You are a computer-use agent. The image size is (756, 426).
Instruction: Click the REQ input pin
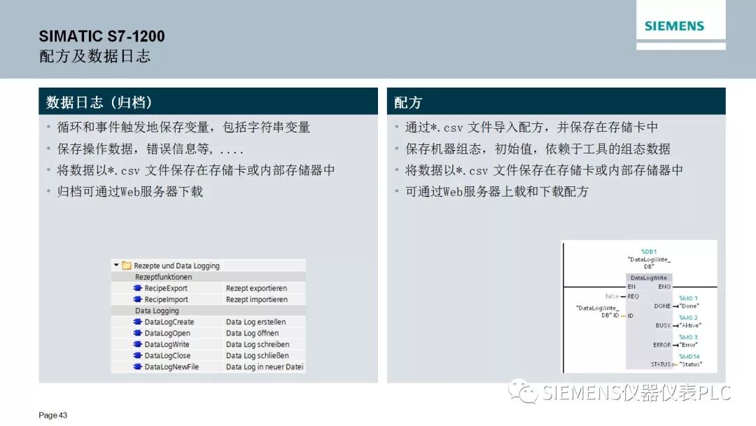[633, 296]
